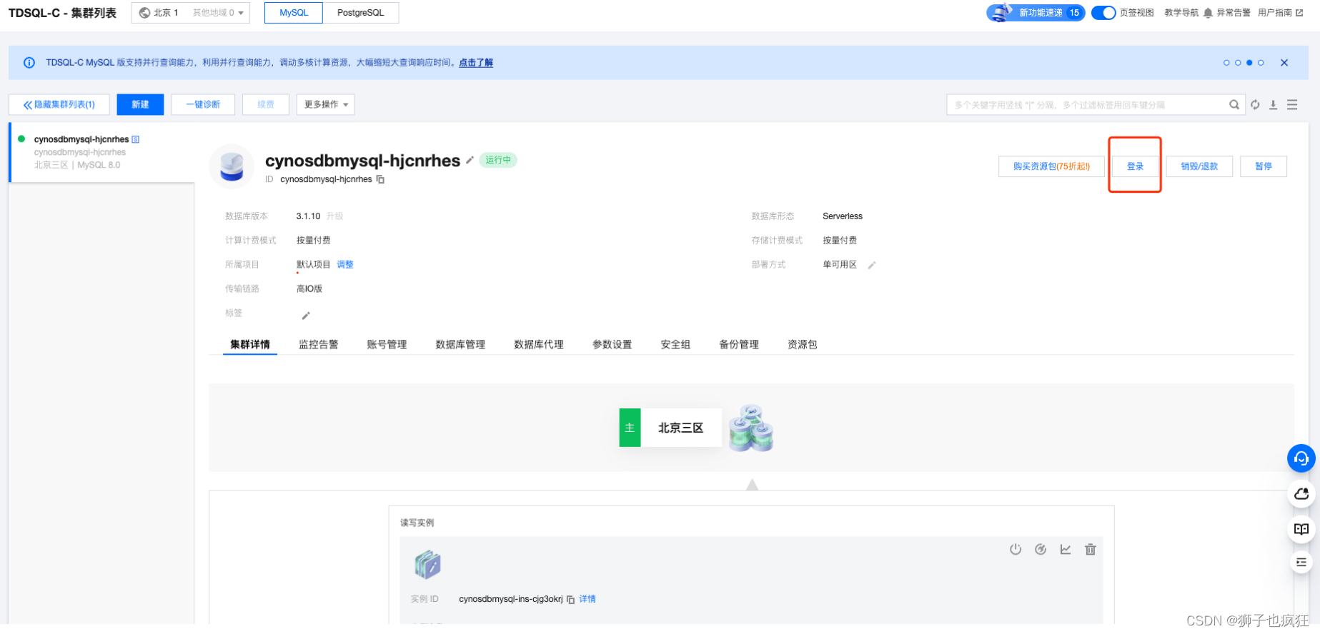This screenshot has height=634, width=1320.
Task: Open the 资源包 tab
Action: pos(802,344)
